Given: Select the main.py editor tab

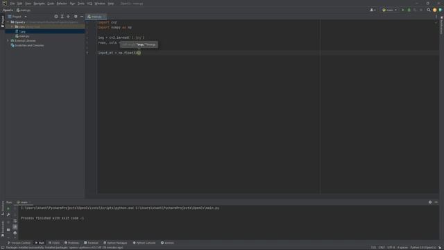Looking at the screenshot, I should pos(96,17).
